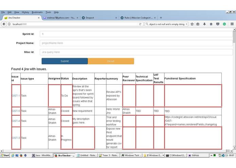Click the 'In Progress' status cell

coord(66,138)
